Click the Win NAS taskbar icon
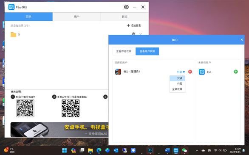This screenshot has height=155, width=249. tap(176, 150)
